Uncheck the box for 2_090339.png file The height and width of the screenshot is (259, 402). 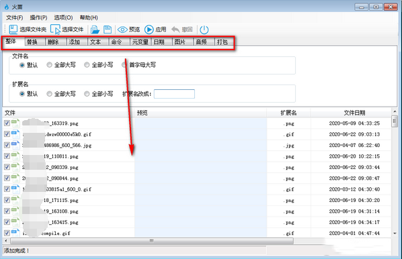pos(7,167)
